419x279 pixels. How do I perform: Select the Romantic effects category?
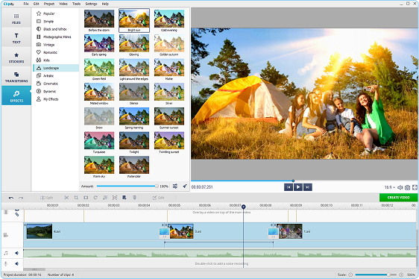point(56,52)
